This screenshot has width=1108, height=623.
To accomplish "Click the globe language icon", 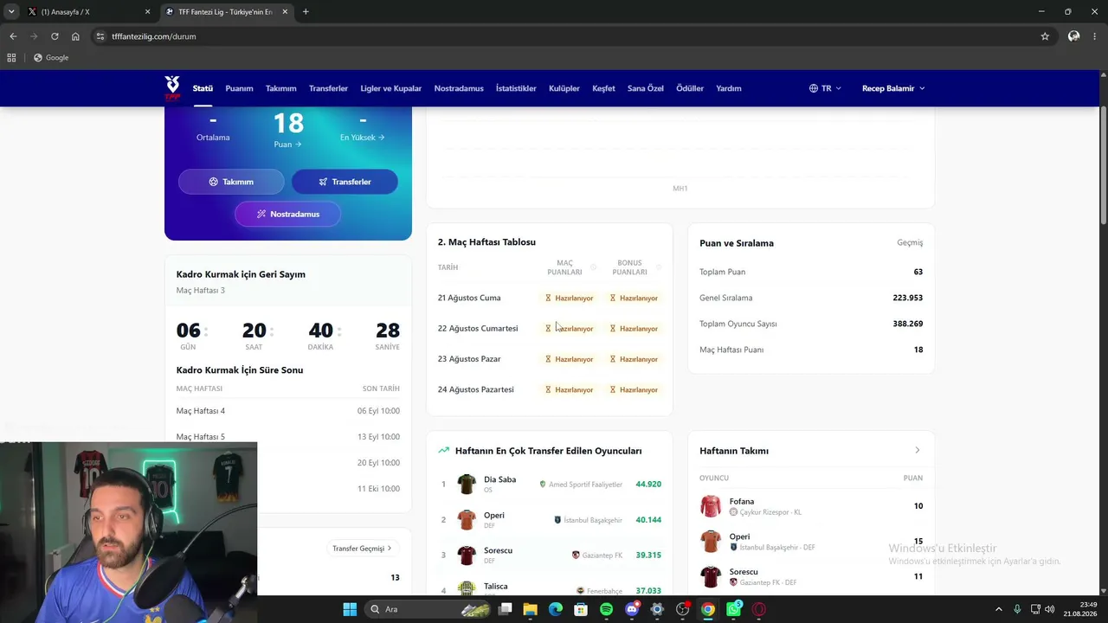I will tap(814, 88).
